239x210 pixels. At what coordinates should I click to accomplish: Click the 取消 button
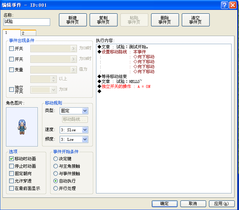[193, 204]
